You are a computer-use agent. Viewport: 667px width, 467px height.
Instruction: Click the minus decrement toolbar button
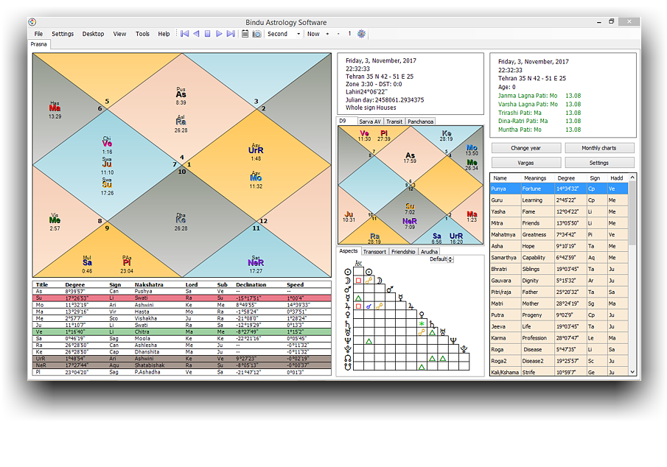(x=338, y=34)
